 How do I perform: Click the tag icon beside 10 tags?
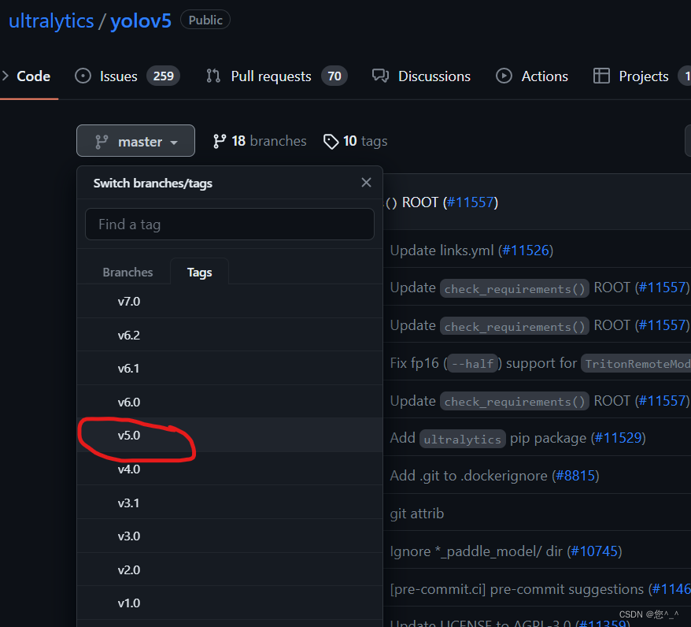pyautogui.click(x=331, y=141)
